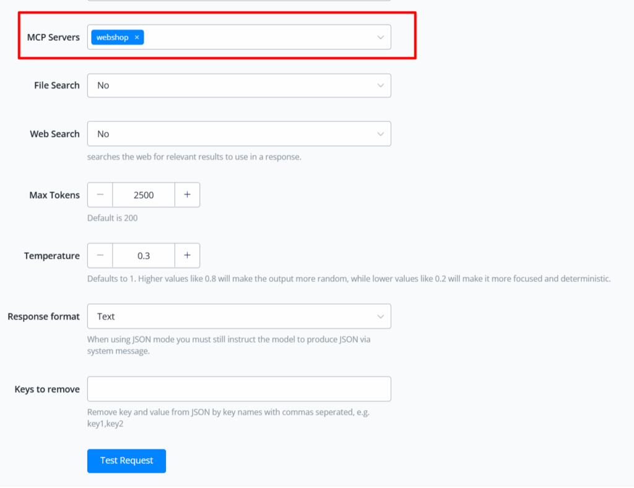Click the Max Tokens value field 2500
Screen dimensions: 634x488
144,195
